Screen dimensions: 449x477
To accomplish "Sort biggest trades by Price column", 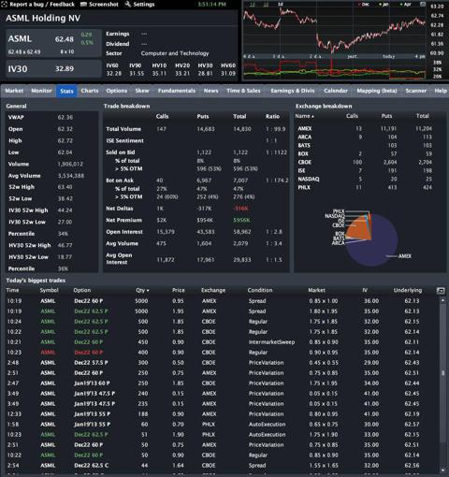I will tap(178, 290).
